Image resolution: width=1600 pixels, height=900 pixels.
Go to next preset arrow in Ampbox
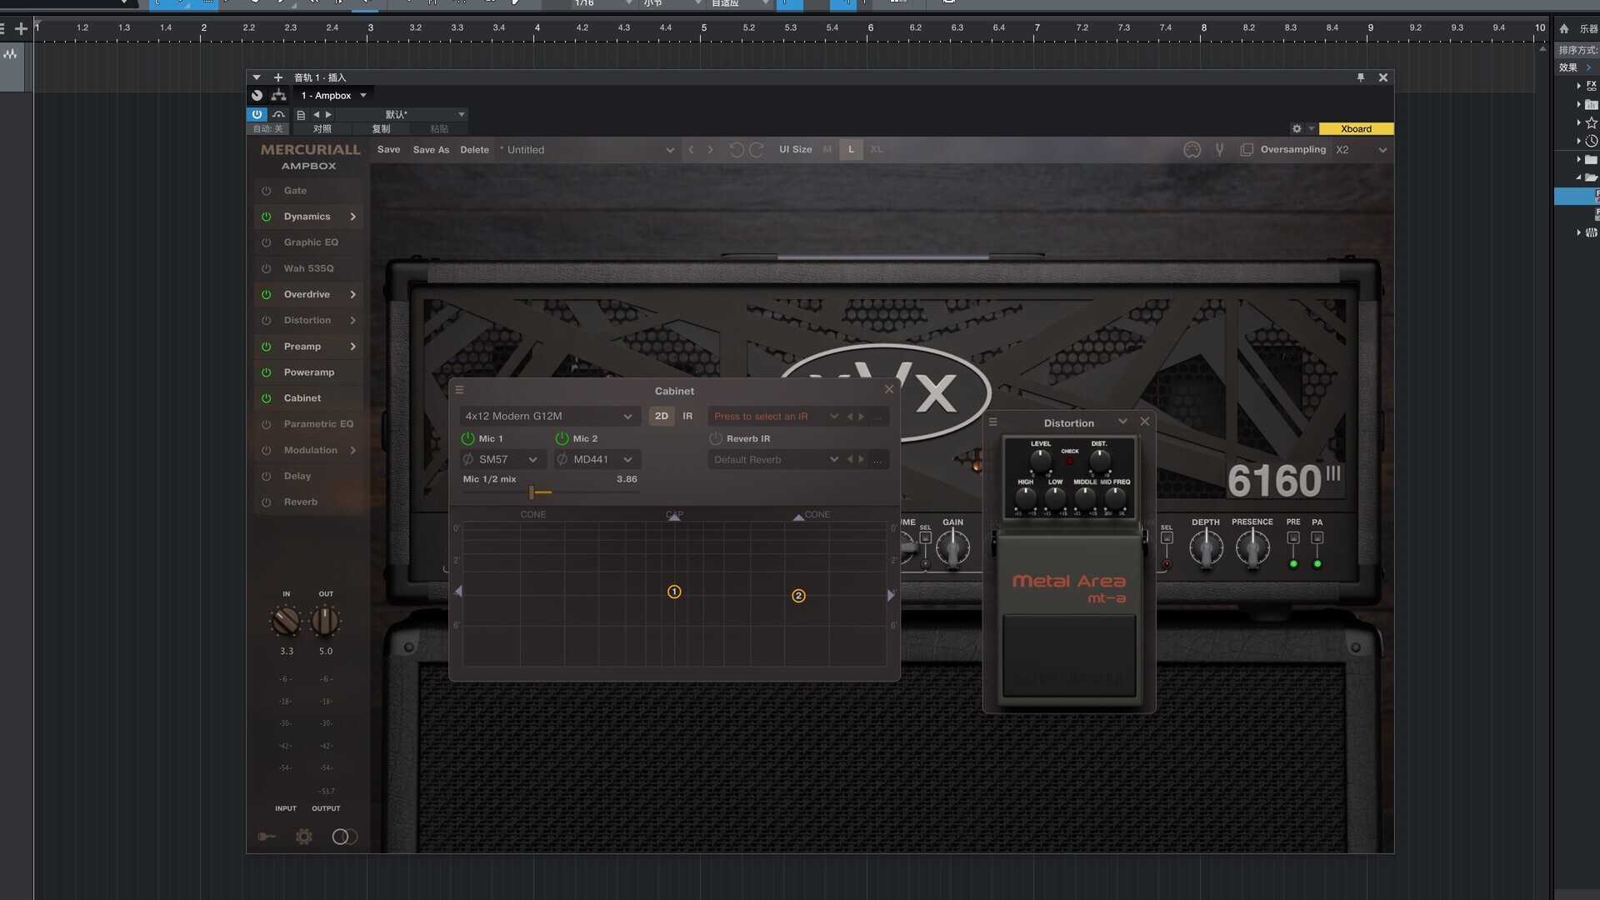point(711,150)
